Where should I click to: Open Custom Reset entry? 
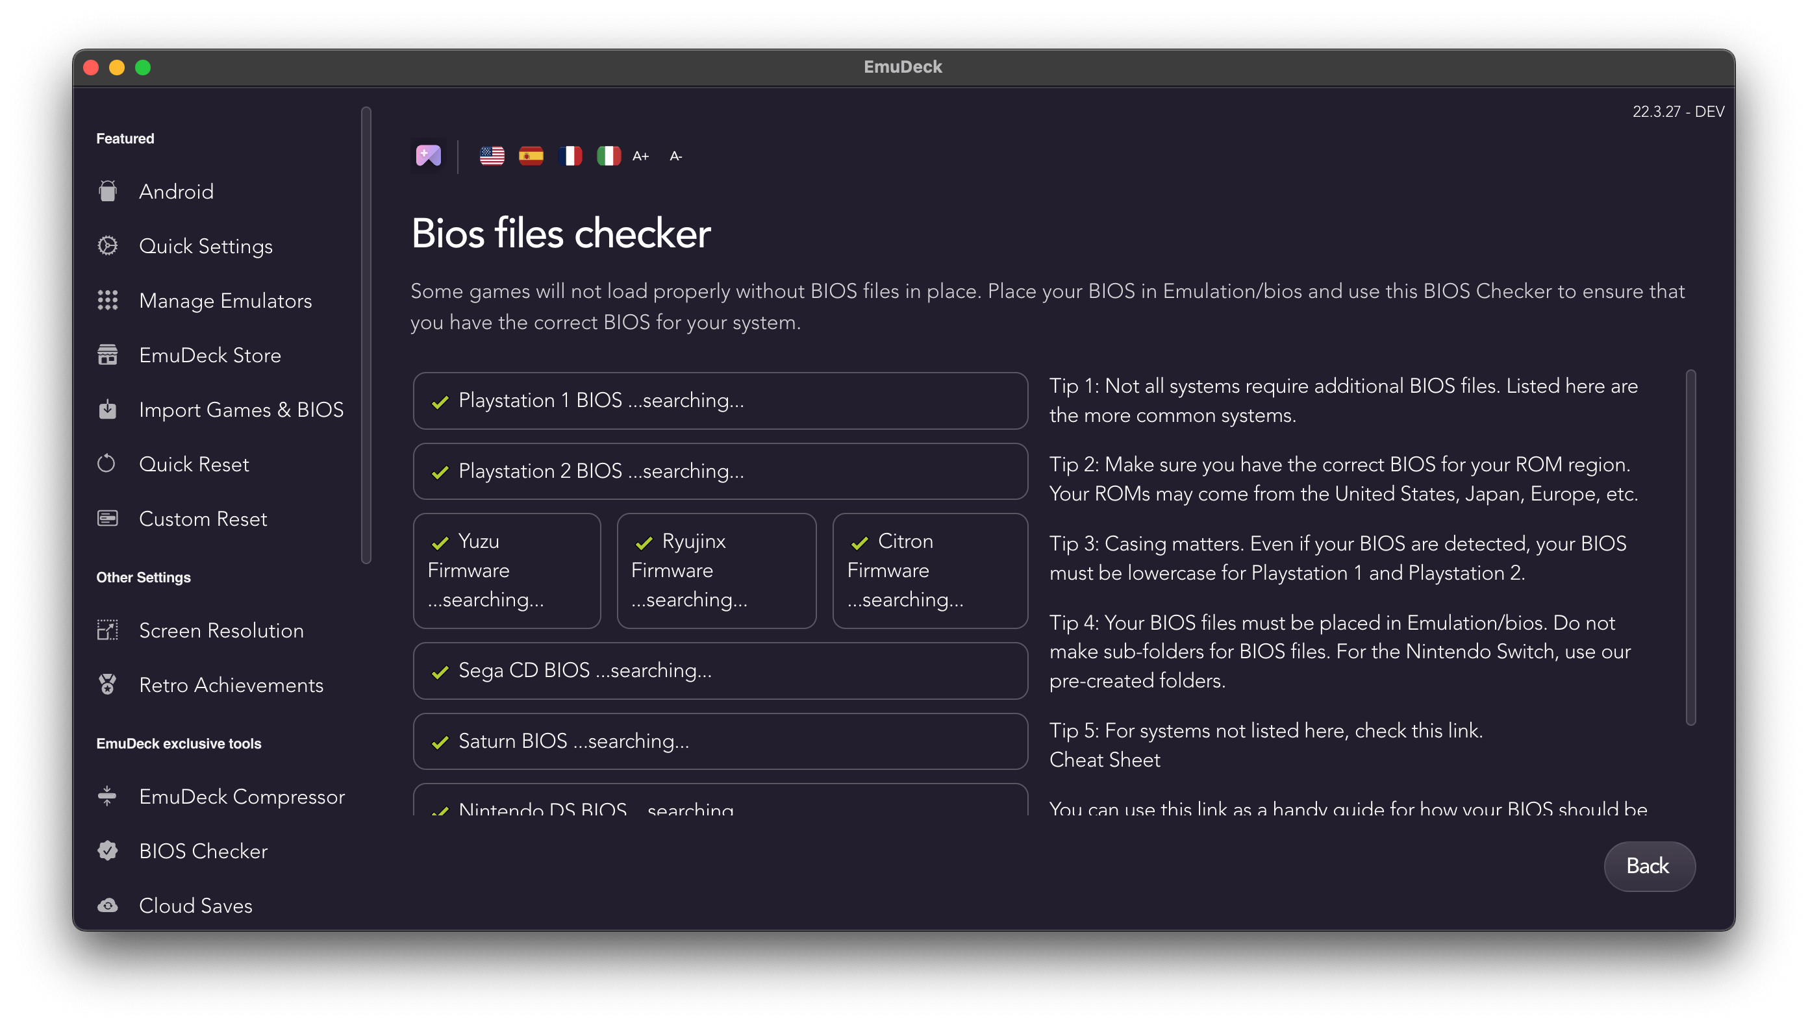203,519
